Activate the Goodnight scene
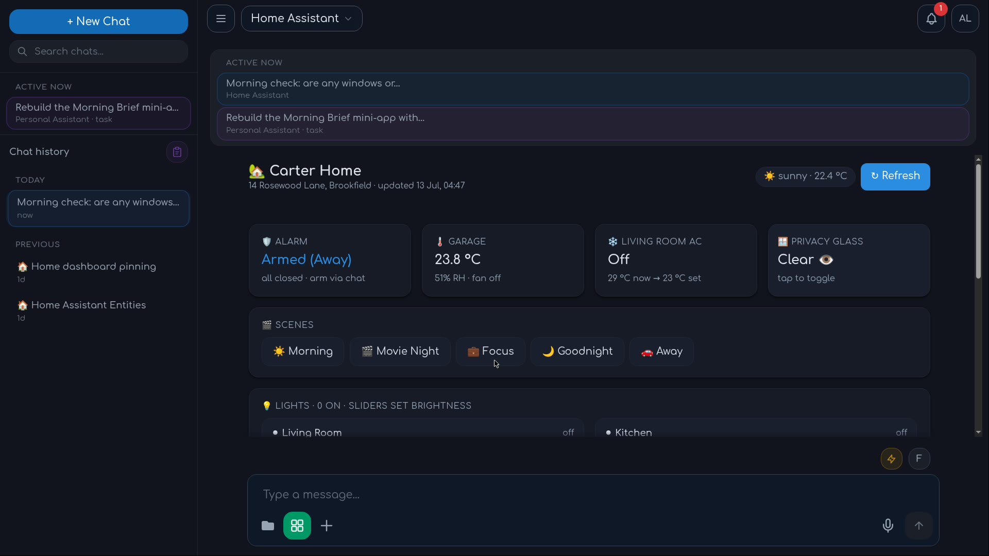989x556 pixels. pyautogui.click(x=577, y=352)
